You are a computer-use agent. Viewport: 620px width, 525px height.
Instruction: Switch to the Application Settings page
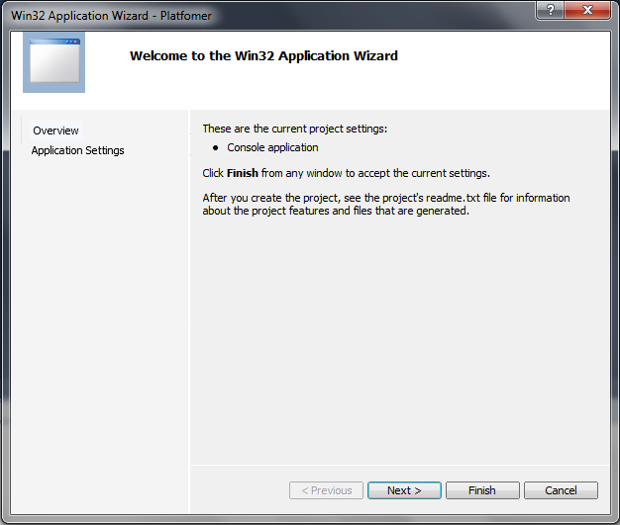tap(77, 150)
